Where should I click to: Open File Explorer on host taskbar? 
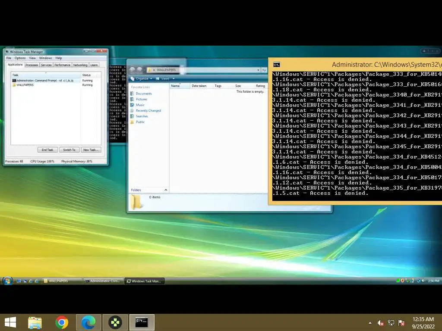point(35,322)
